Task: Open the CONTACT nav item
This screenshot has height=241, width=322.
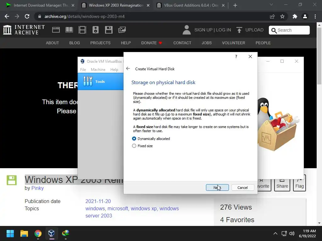Action: [x=182, y=43]
